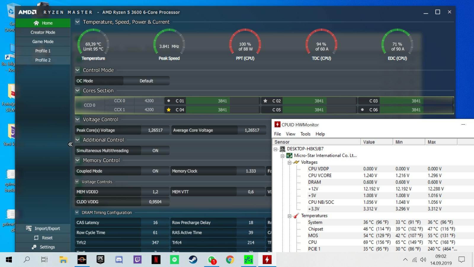The width and height of the screenshot is (474, 267).
Task: Open Twitch from the taskbar
Action: 137,260
